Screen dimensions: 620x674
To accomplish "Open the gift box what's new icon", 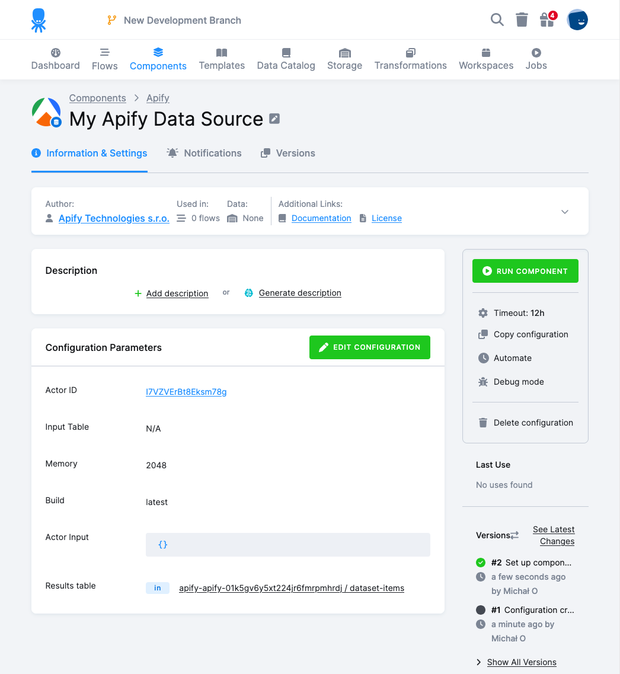I will (x=547, y=20).
